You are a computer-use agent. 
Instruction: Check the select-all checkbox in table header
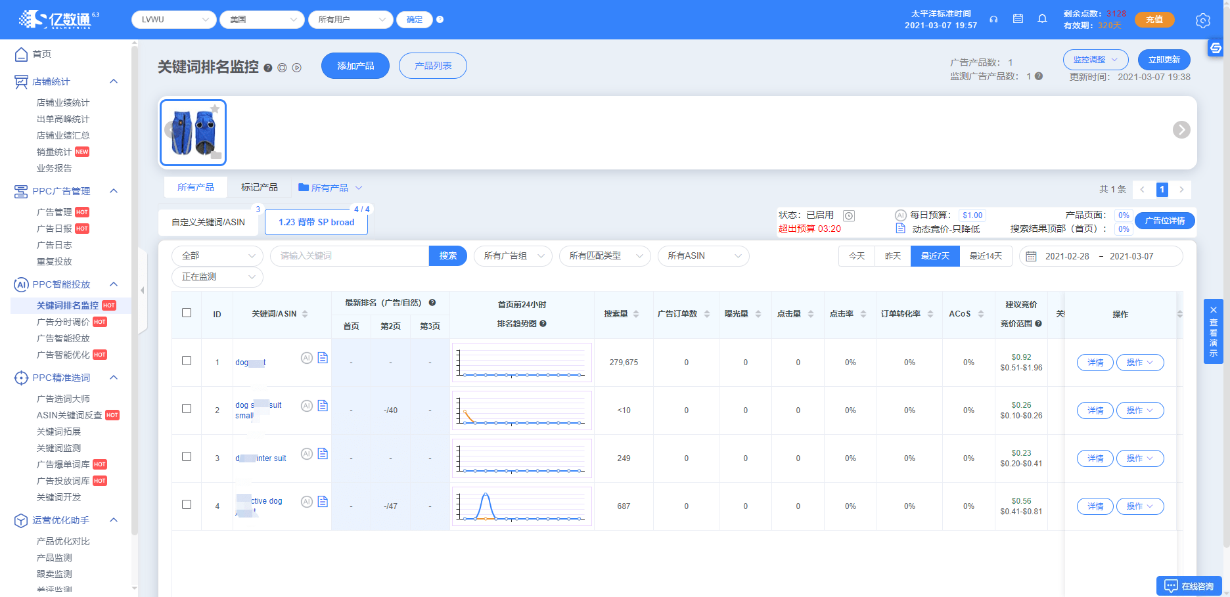[x=187, y=313]
